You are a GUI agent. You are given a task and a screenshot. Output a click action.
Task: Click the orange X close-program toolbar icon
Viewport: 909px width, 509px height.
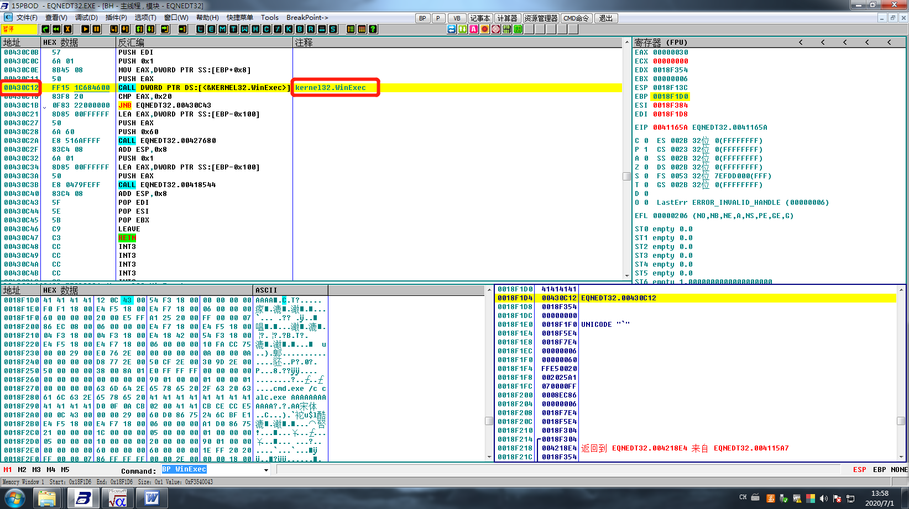[x=68, y=29]
